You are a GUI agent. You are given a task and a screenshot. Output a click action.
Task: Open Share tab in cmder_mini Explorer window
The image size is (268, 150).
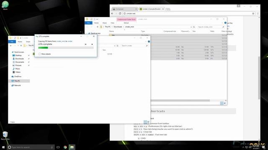click(105, 23)
